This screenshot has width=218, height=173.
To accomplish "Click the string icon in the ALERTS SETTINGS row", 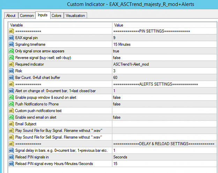I will click(11, 84).
